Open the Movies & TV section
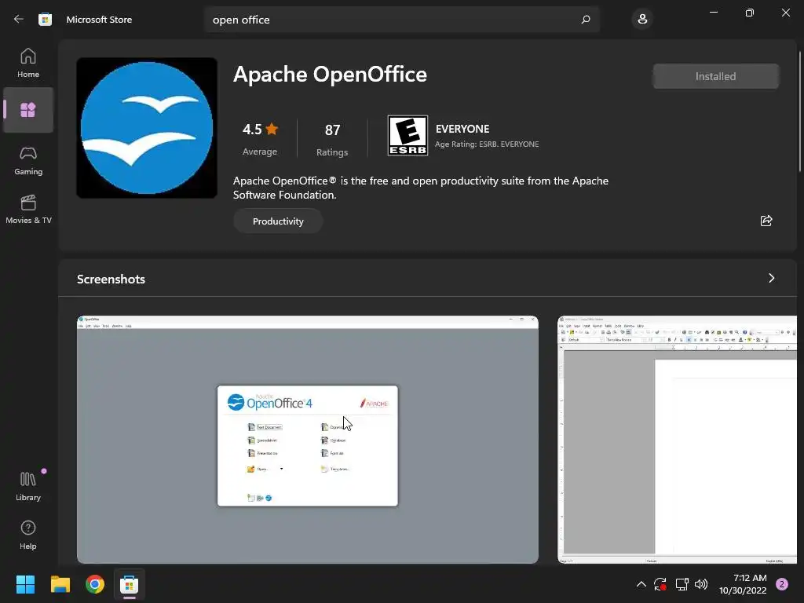This screenshot has width=804, height=603. 28,209
